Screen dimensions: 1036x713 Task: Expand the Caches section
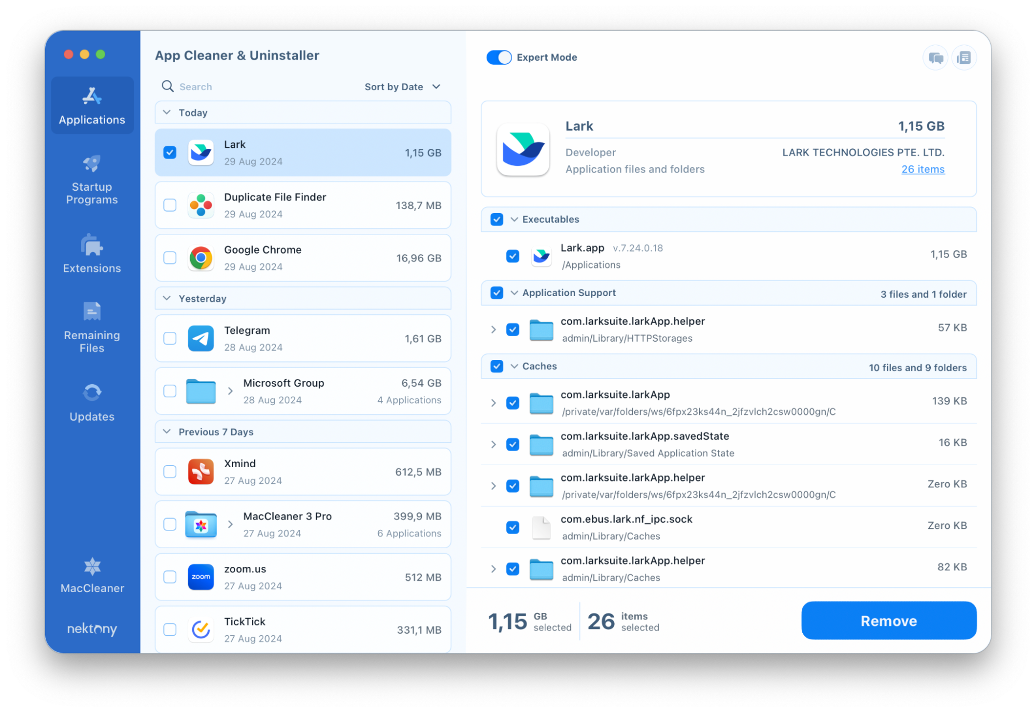pos(516,366)
